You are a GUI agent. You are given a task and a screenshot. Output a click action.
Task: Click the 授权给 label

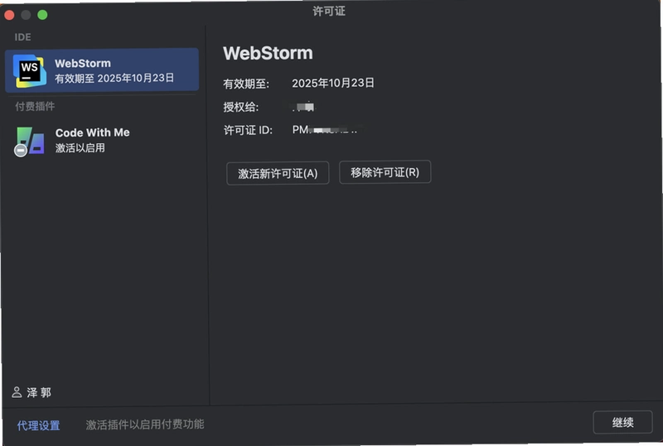pos(241,107)
